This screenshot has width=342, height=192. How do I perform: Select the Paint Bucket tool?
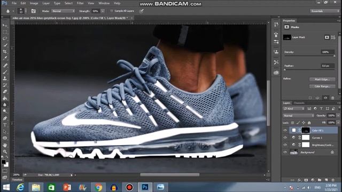(5, 98)
